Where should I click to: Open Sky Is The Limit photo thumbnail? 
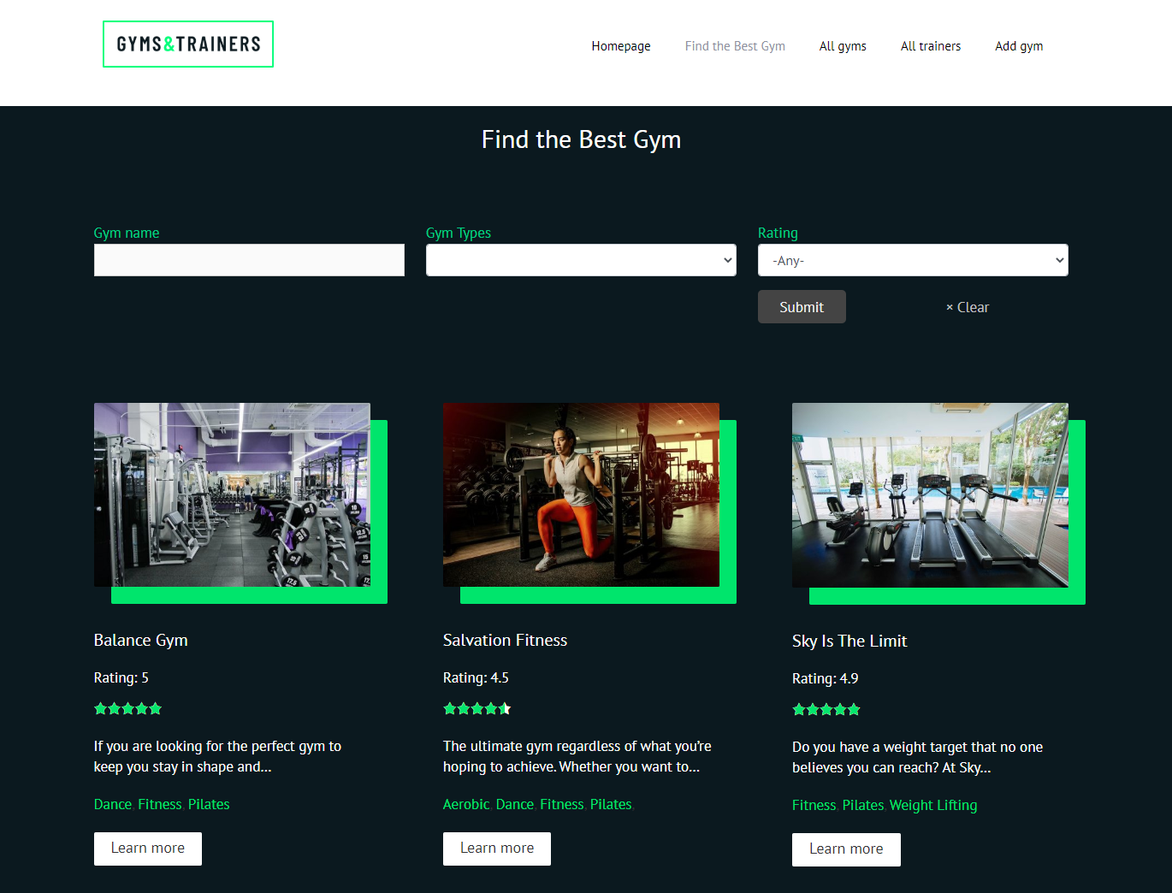(930, 495)
